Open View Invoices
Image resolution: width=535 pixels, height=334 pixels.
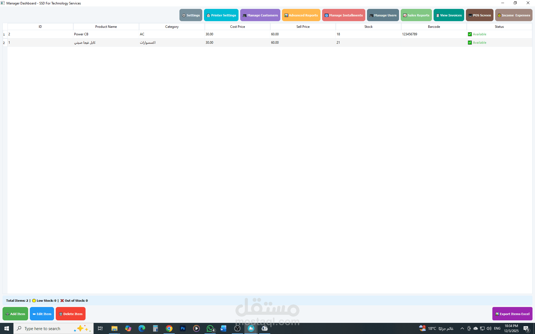point(449,15)
